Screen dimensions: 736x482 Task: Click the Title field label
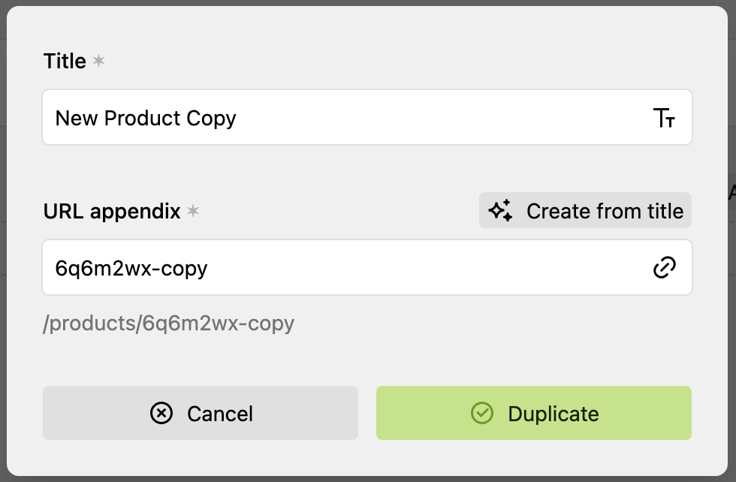point(65,61)
